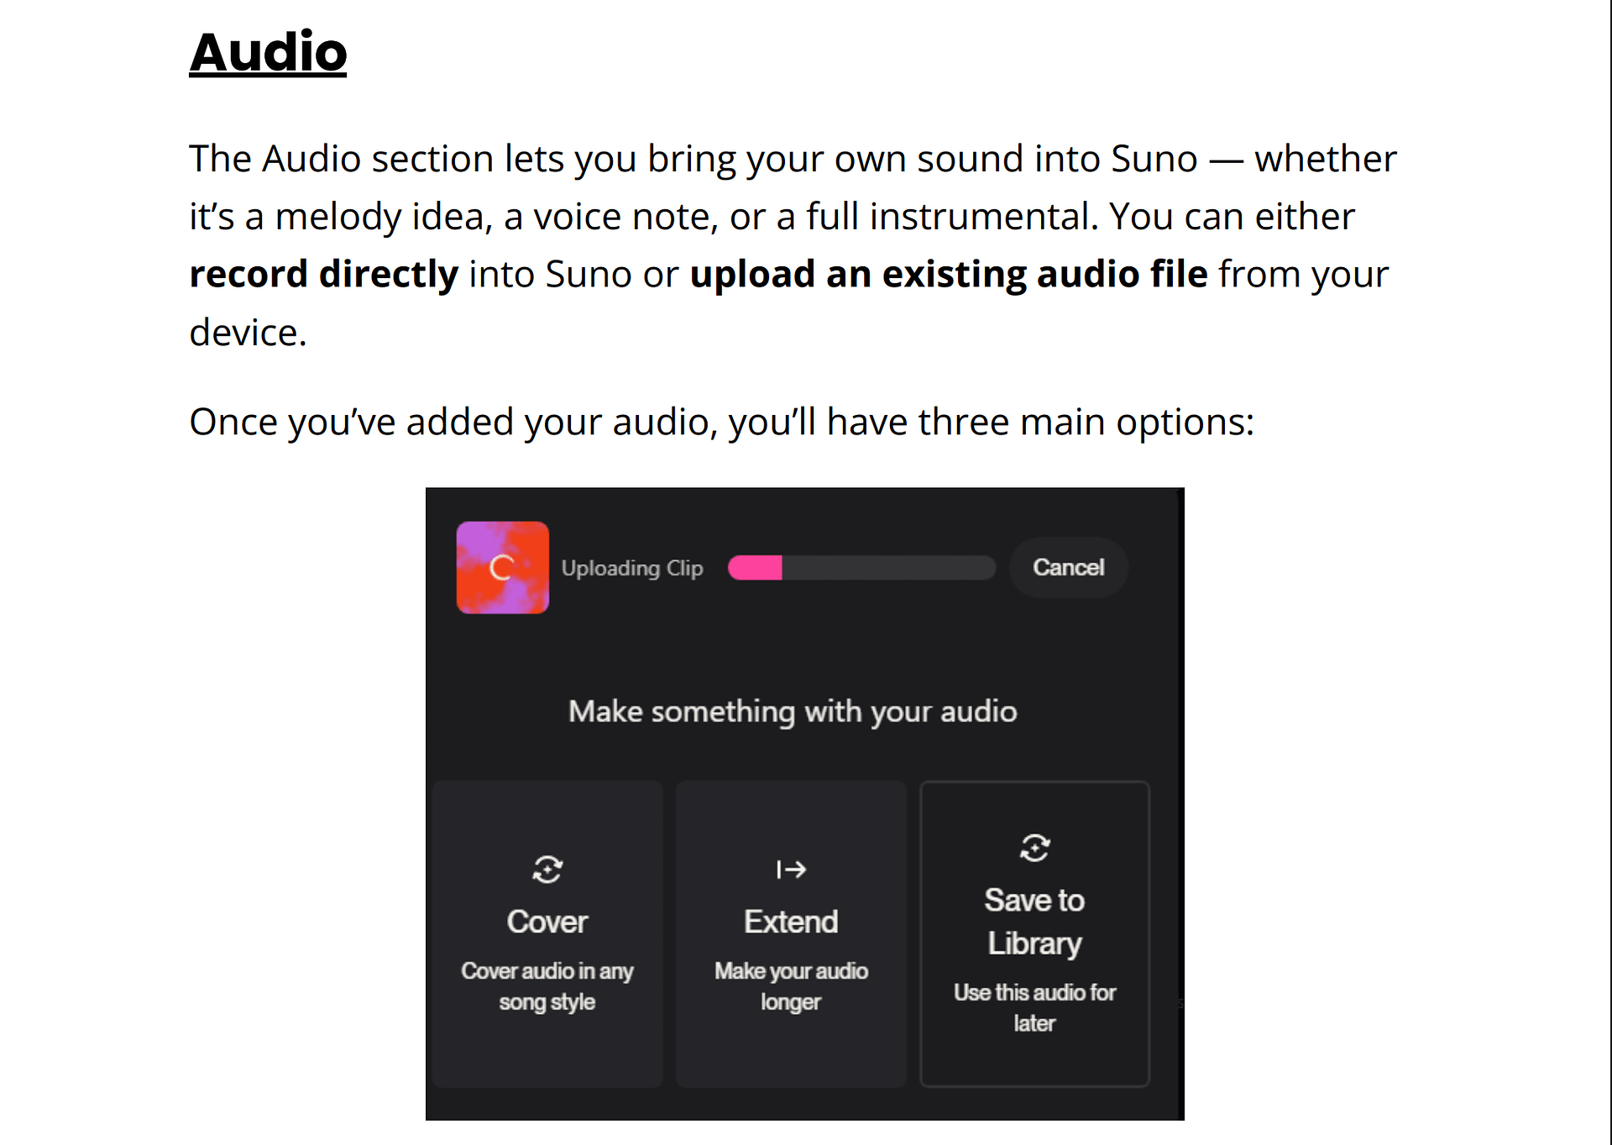Click the pink filled part of the upload progress bar
The image size is (1612, 1145).
755,568
